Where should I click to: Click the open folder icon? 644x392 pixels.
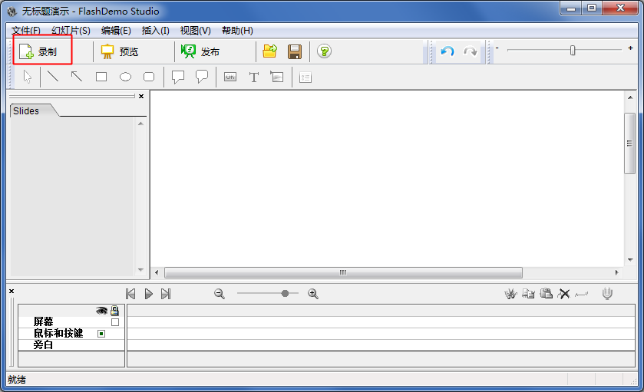pos(269,51)
